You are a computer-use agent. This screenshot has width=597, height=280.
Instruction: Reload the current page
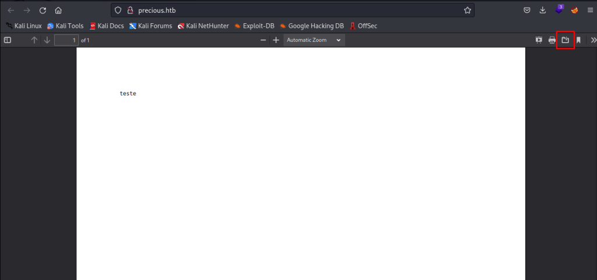[x=43, y=10]
